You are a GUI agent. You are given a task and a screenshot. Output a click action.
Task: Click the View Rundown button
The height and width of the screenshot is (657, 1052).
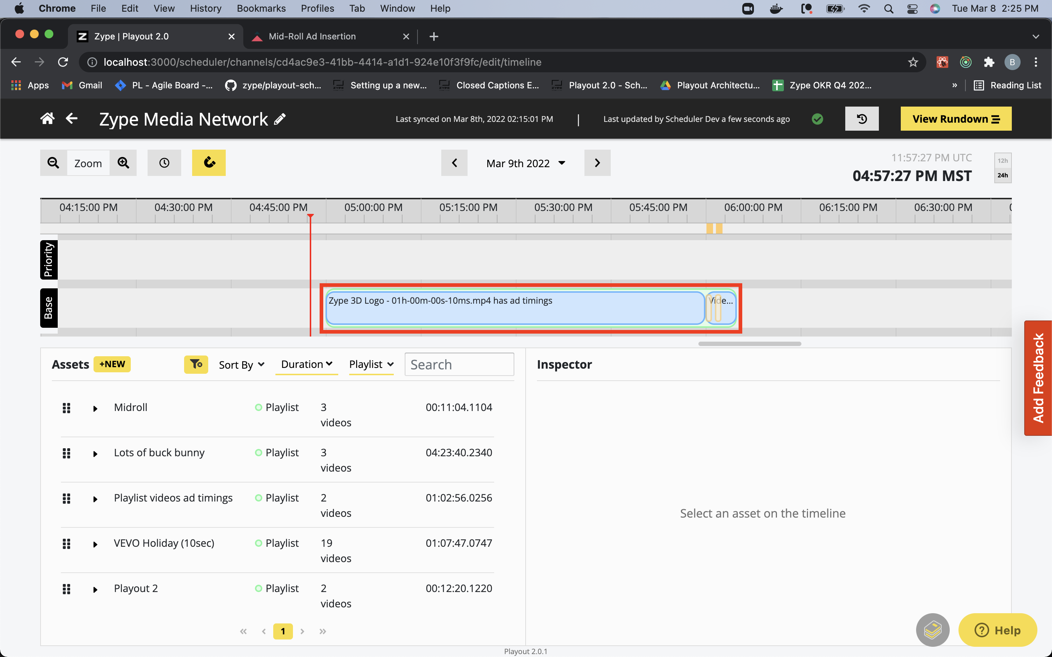[x=956, y=119]
